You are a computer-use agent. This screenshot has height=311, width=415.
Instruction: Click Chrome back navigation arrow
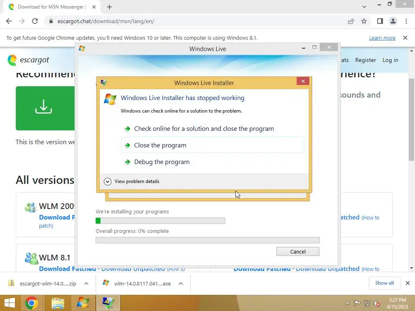tap(9, 21)
